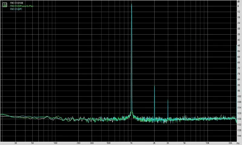The image size is (242, 145).
Task: Select the FiiO K1@S6E legend entry
Action: [x=17, y=3]
